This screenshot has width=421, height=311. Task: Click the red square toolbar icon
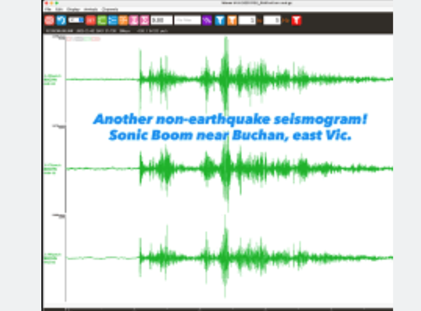tap(90, 20)
